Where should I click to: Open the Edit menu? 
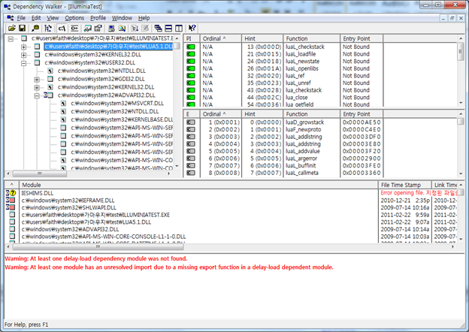(36, 18)
